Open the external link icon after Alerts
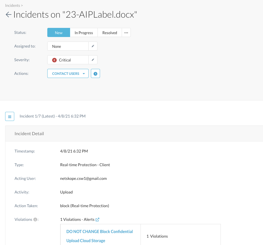Viewport: 263px width, 245px height. pyautogui.click(x=97, y=219)
